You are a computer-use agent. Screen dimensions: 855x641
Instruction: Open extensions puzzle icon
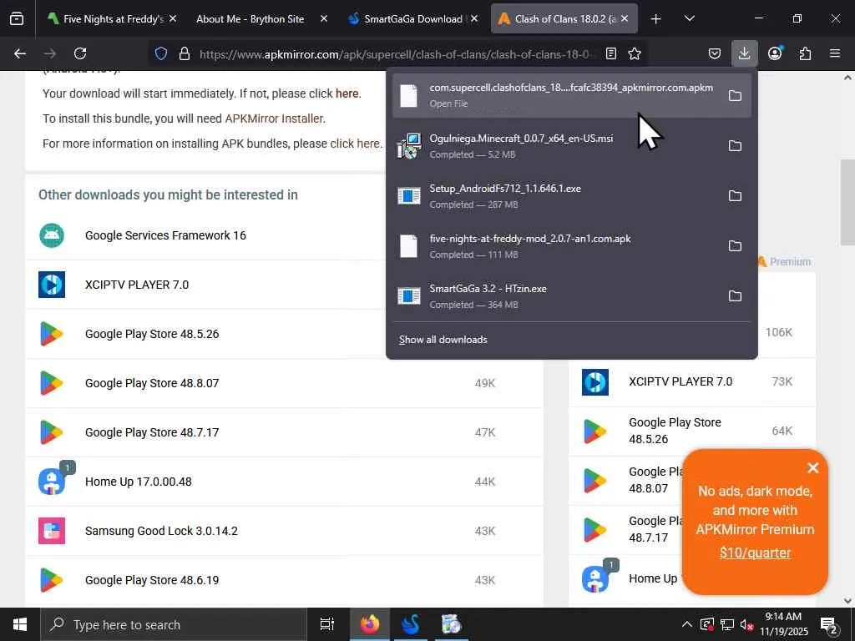(x=805, y=53)
